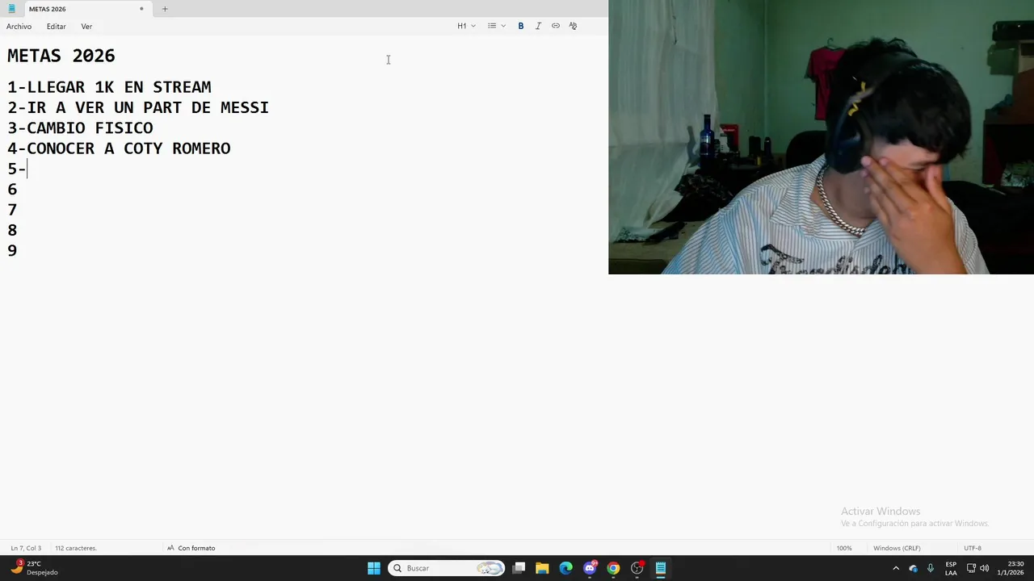The height and width of the screenshot is (581, 1034).
Task: Toggle italic formatting in Notepad toolbar
Action: point(538,26)
